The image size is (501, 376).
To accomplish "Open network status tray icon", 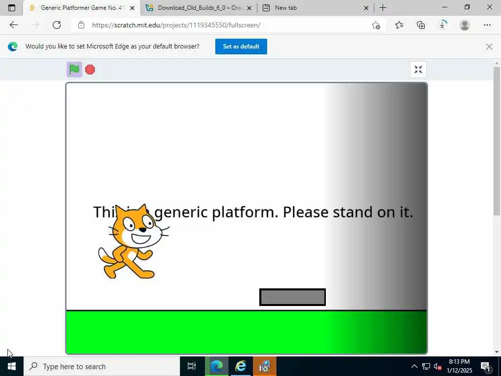I will coord(426,366).
